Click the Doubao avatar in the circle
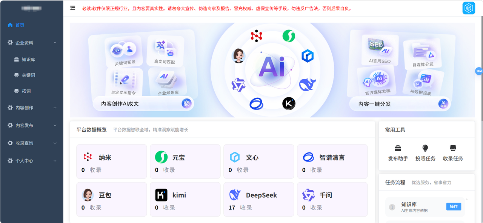483x223 pixels. point(238,56)
